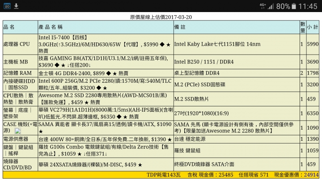Screen dimensions: 322x181
Task: Click the 6350 subtotal for monitor
Action: [x=313, y=113]
